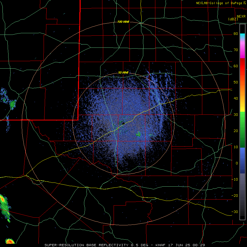Click the blue band of the color bar

point(242,161)
